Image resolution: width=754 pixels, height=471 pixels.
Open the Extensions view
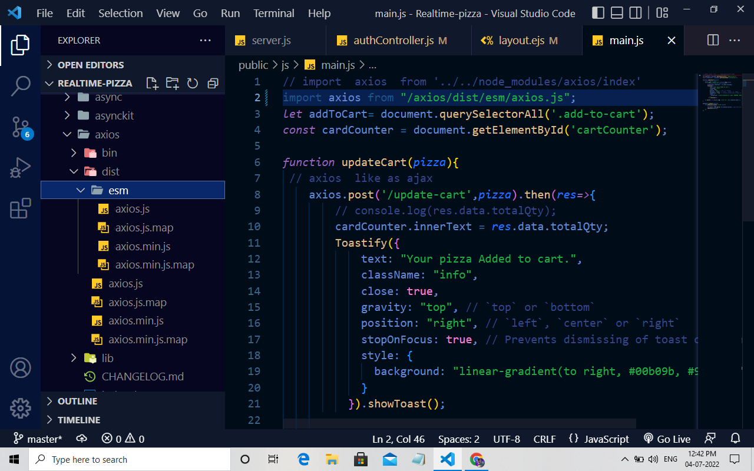(20, 208)
